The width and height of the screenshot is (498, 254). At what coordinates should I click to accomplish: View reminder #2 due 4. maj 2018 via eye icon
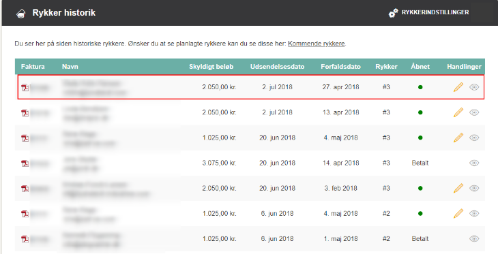474,213
